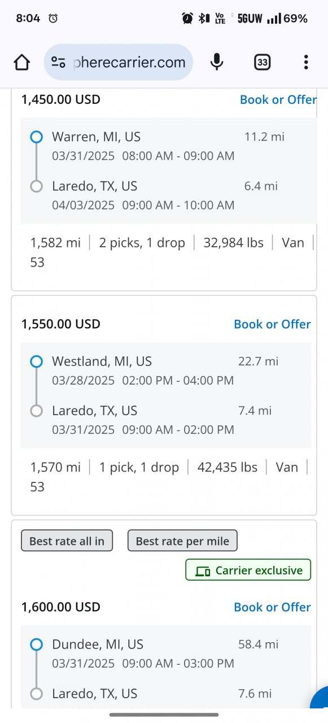The height and width of the screenshot is (723, 328).
Task: Tap Book or Offer for 1,550.00 USD load
Action: click(272, 324)
